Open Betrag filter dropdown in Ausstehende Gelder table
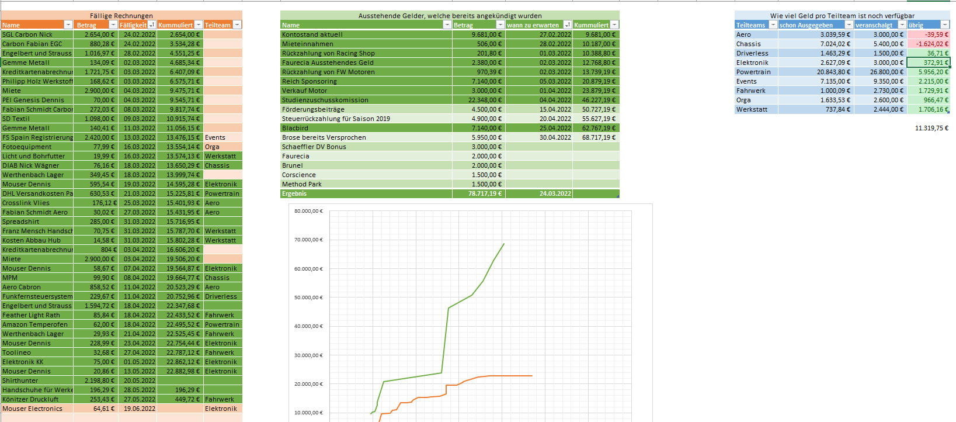The height and width of the screenshot is (422, 956). click(x=500, y=25)
